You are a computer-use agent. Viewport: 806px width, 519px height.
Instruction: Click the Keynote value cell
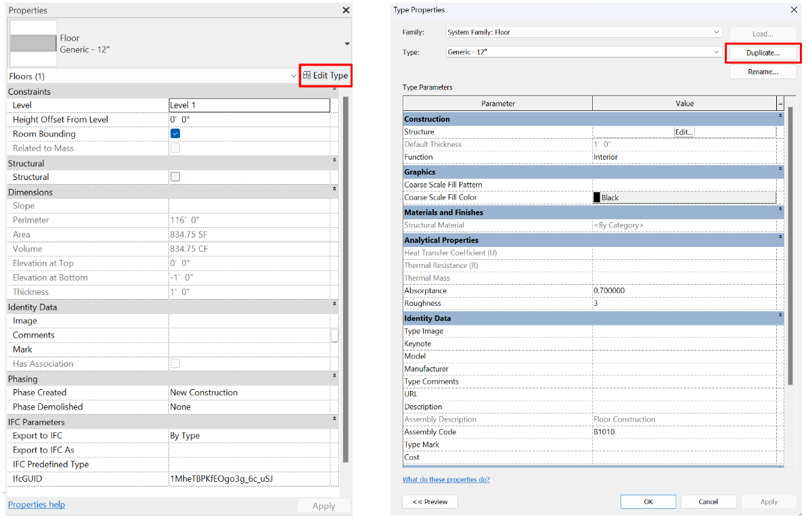point(684,344)
